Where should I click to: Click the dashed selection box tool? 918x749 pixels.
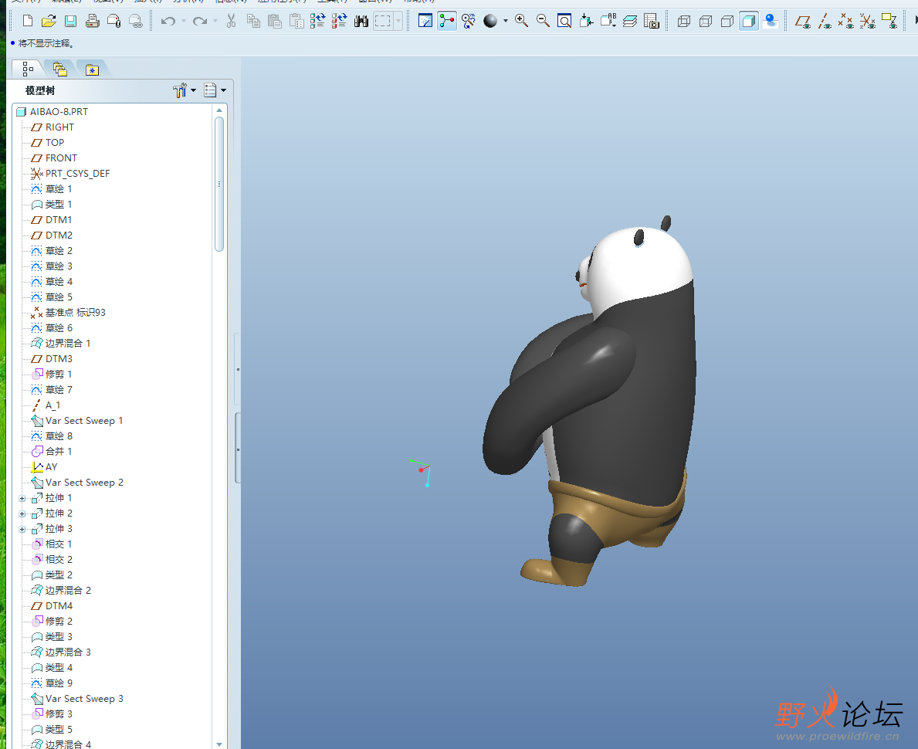pyautogui.click(x=382, y=21)
